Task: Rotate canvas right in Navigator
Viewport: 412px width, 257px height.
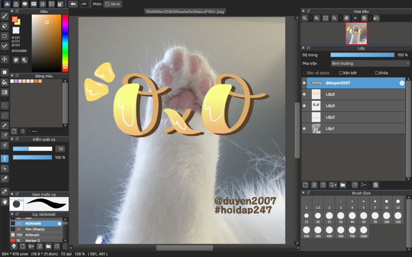Action: [x=364, y=18]
